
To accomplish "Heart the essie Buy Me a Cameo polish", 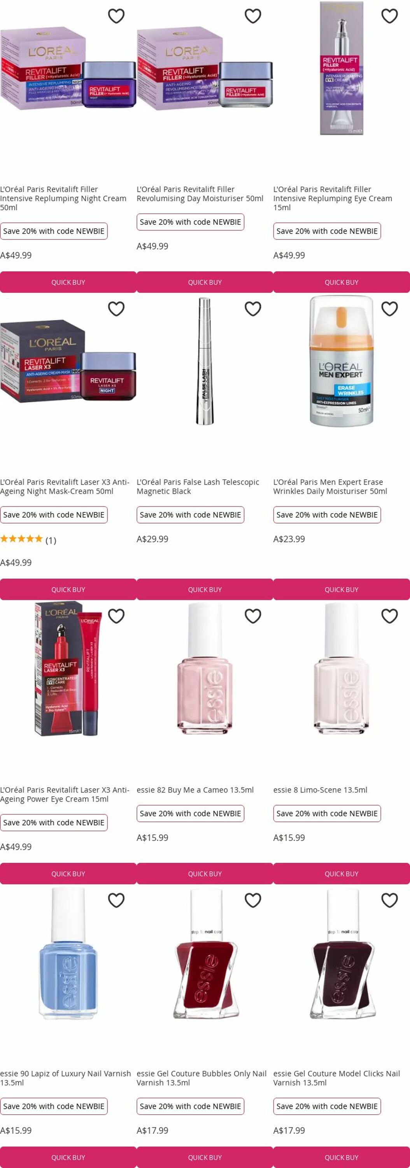I will pos(253,616).
